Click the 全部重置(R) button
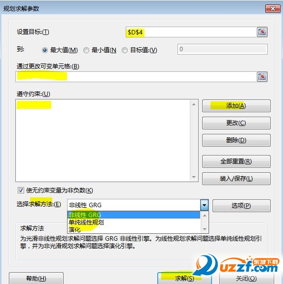This screenshot has width=283, height=284. point(236,161)
